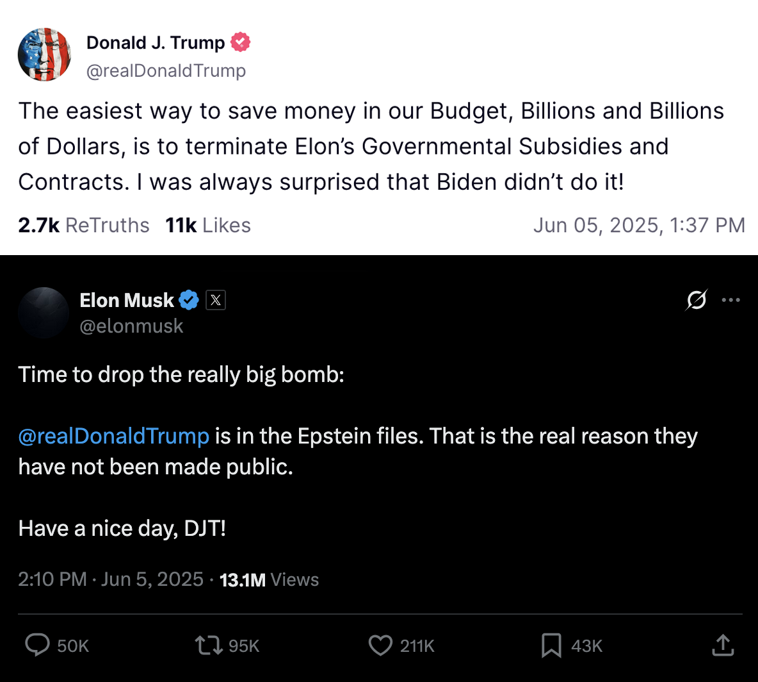
Task: Click the repost arrows icon
Action: (x=208, y=645)
